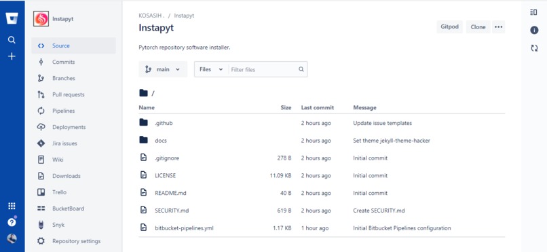Screen dimensions: 547x252
Task: Click the BucketBoard icon
Action: [41, 209]
